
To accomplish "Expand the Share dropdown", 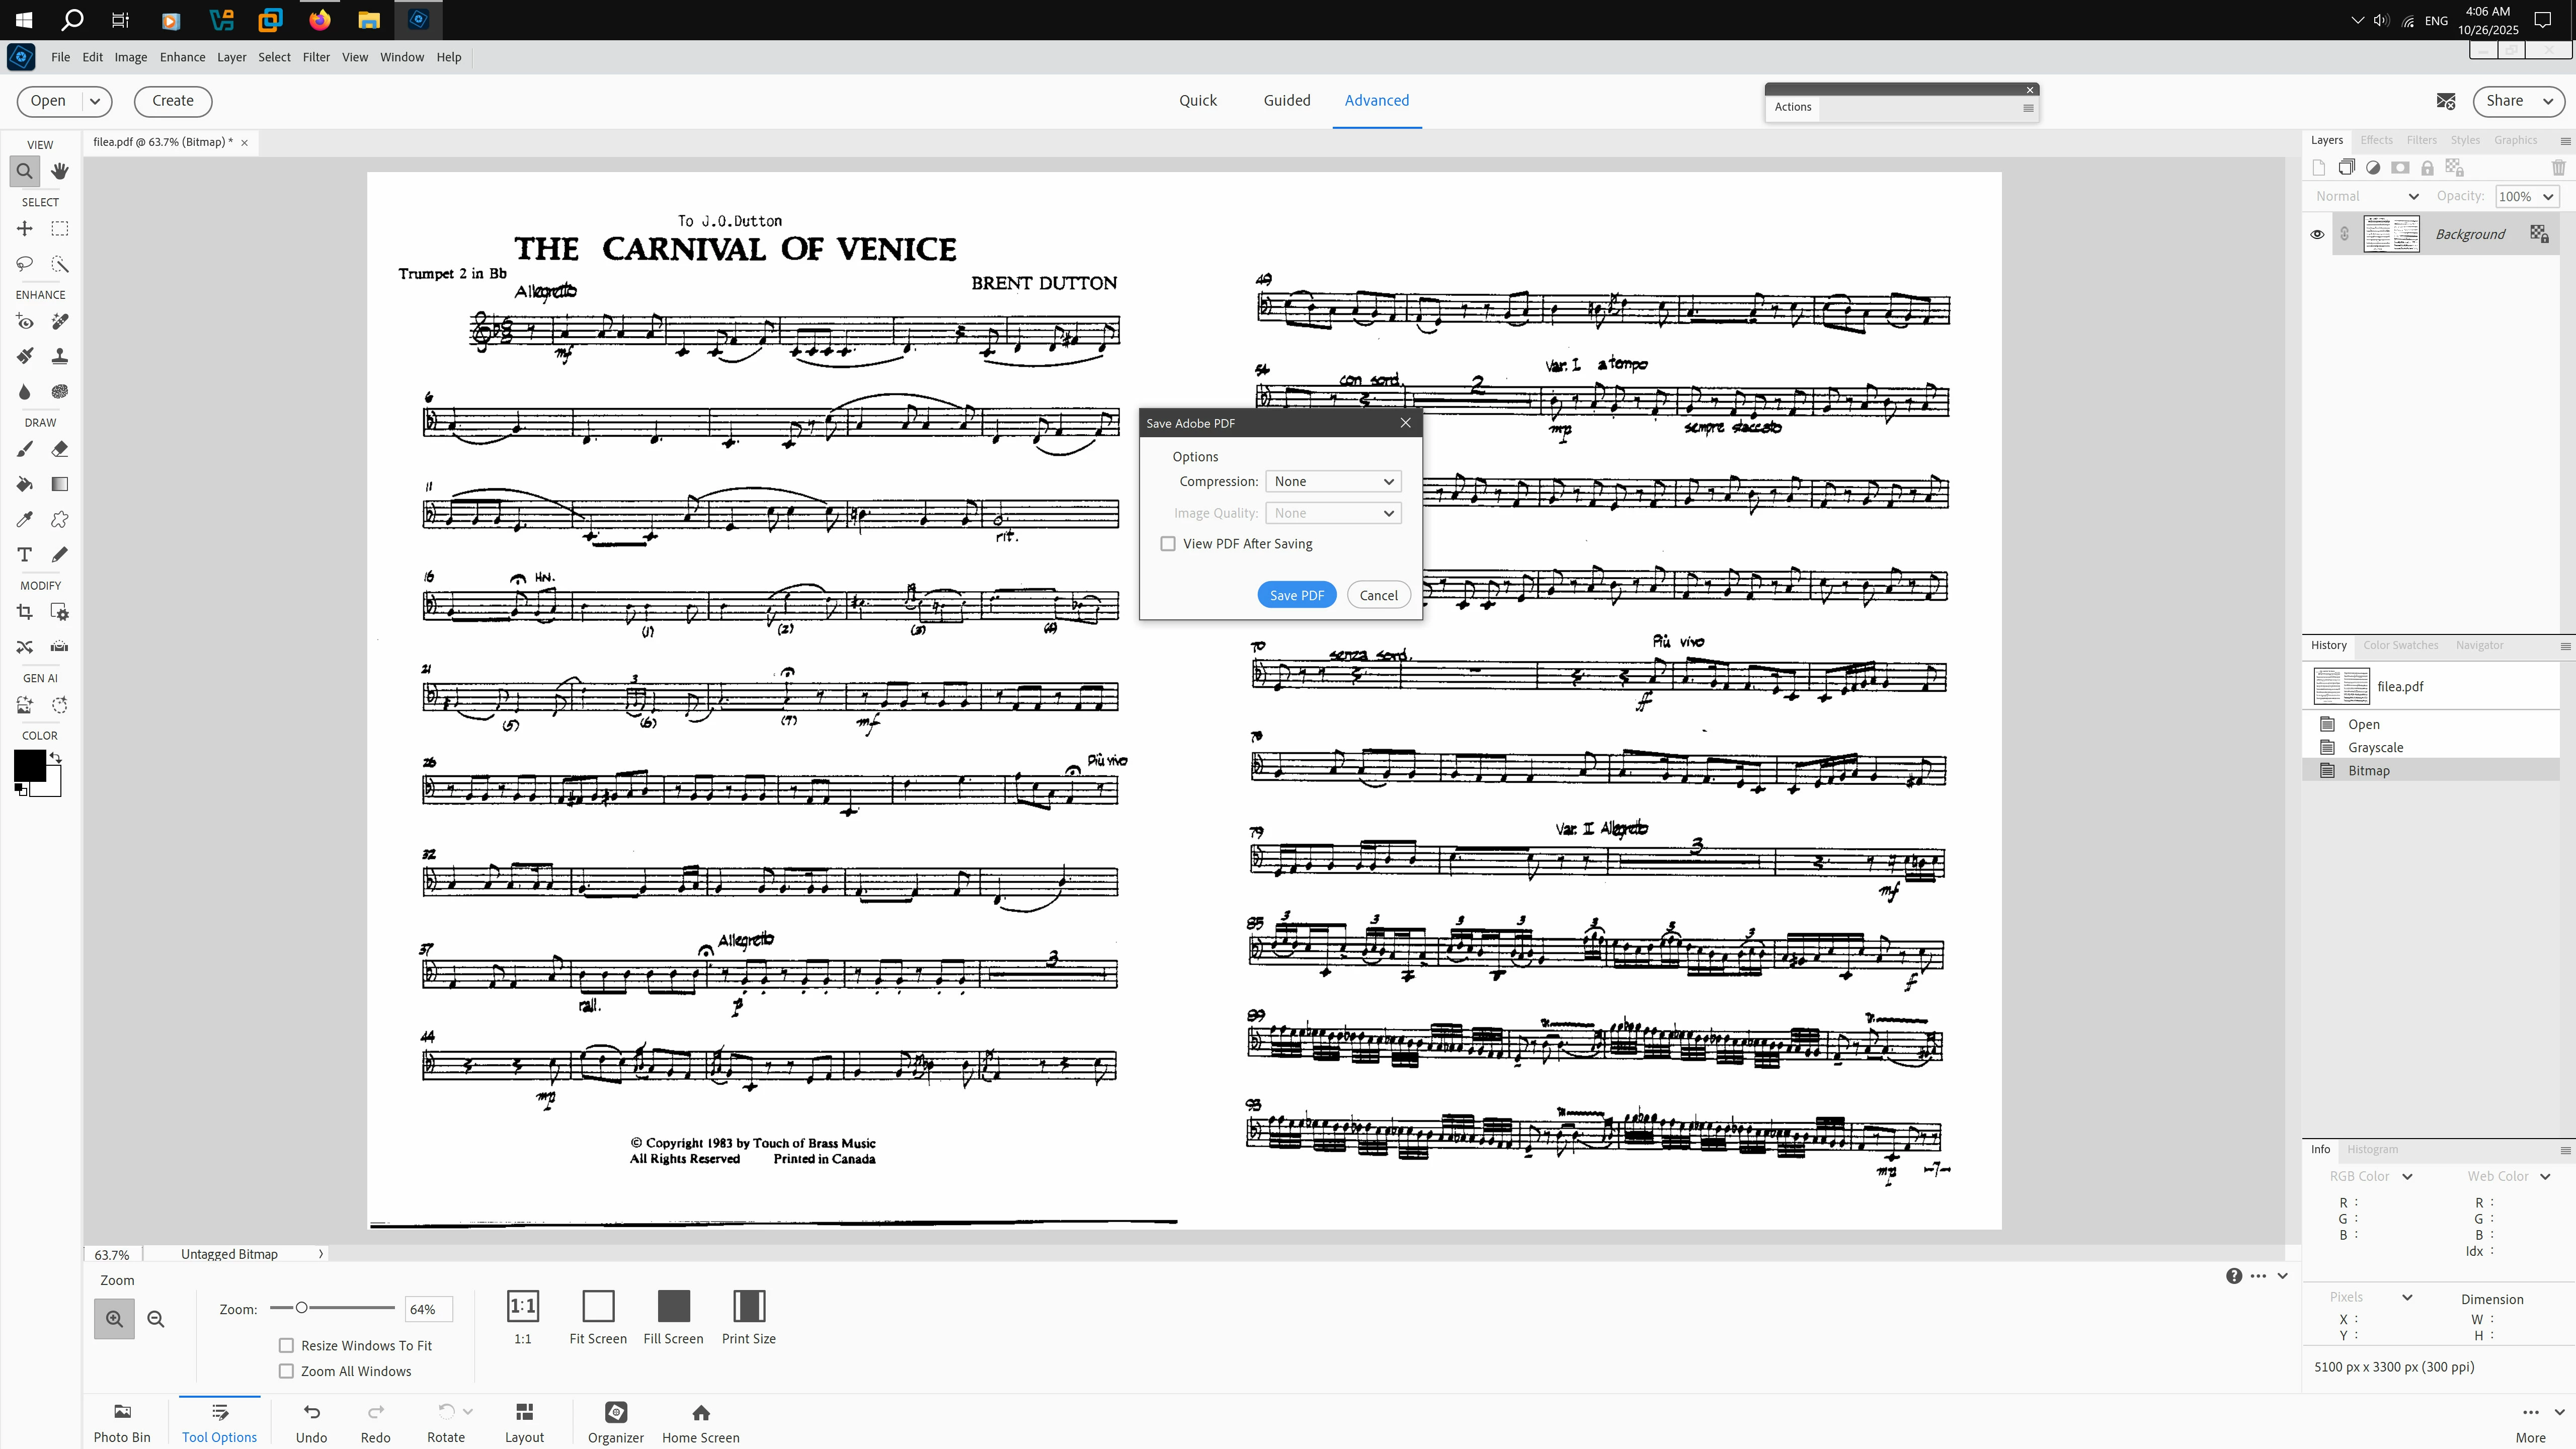I will tap(2548, 101).
